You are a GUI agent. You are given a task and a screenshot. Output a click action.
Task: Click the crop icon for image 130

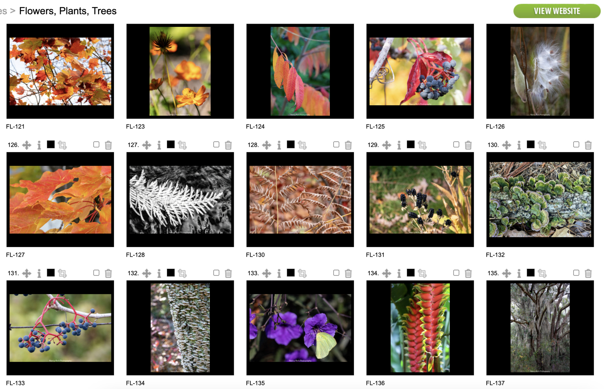click(542, 145)
